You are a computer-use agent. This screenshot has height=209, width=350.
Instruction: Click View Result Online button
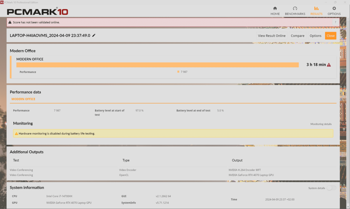(x=272, y=36)
